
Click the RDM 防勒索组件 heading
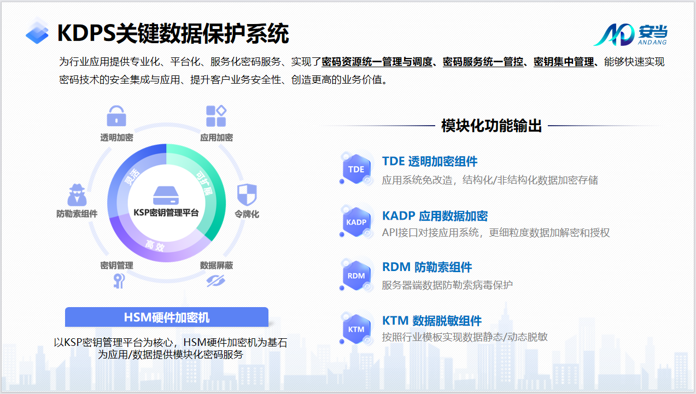point(427,267)
